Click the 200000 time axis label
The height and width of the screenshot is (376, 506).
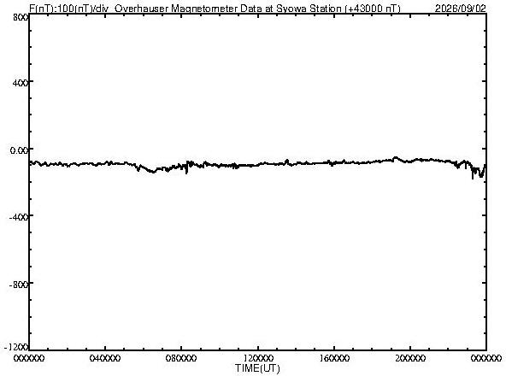[x=410, y=358]
